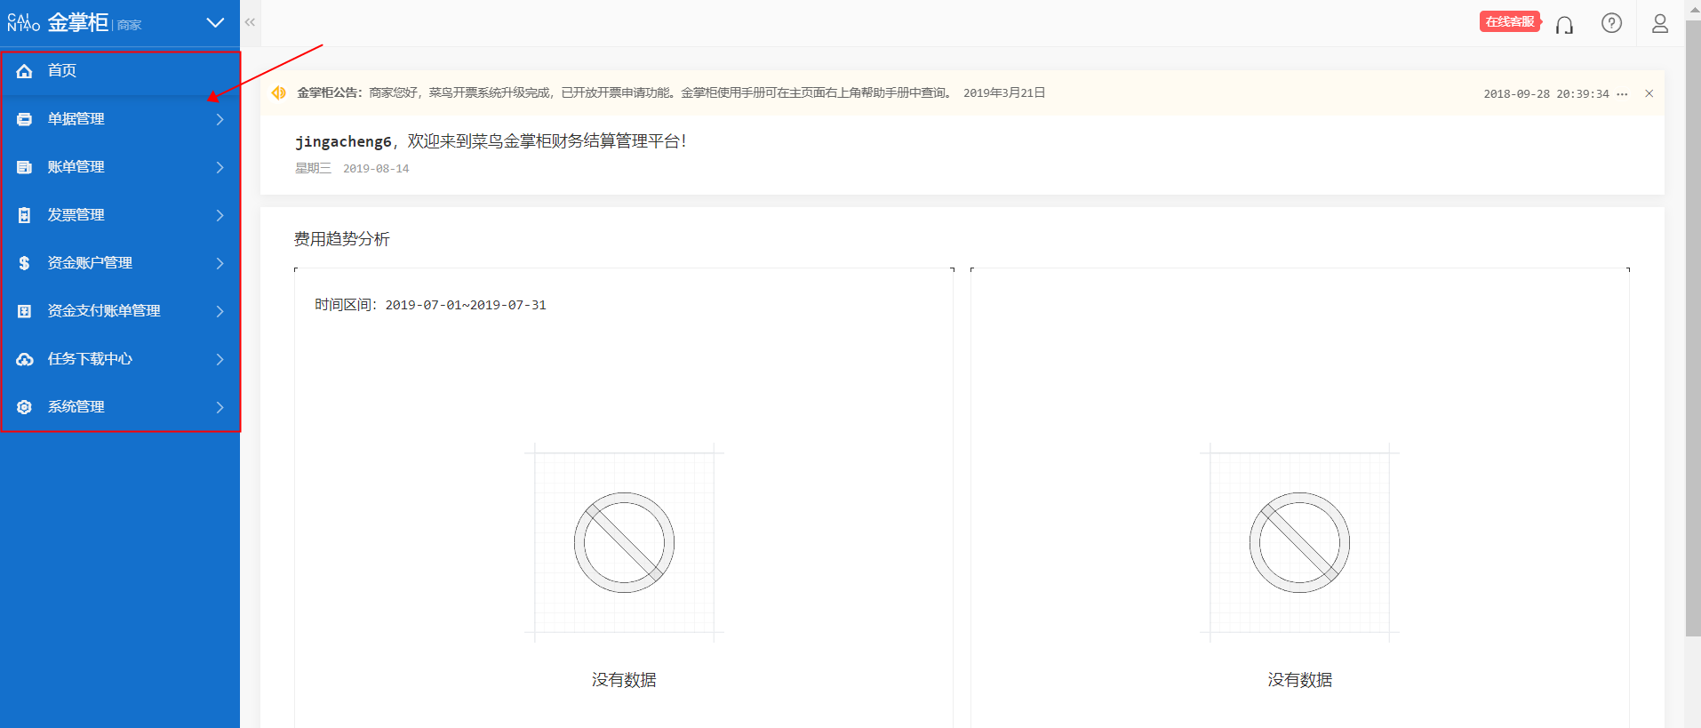Click the cloud download icon for 任务下载中心
1701x728 pixels.
[x=24, y=359]
